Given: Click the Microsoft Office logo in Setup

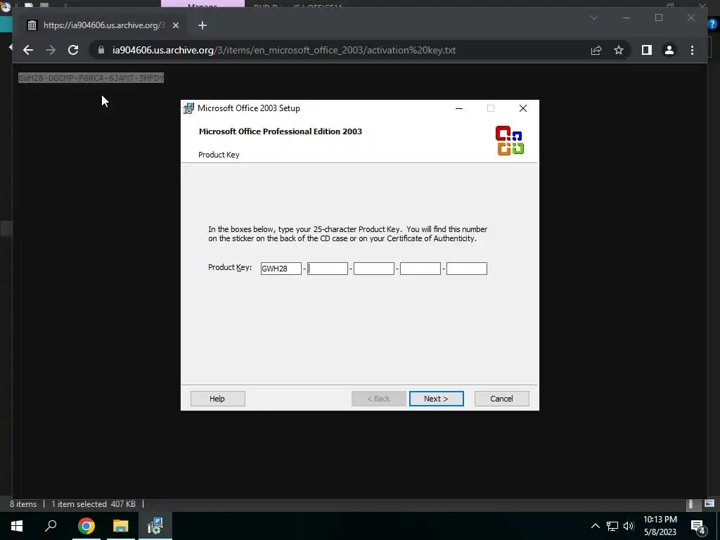Looking at the screenshot, I should click(510, 140).
